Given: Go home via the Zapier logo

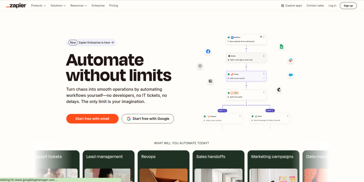Looking at the screenshot, I should 16,6.
